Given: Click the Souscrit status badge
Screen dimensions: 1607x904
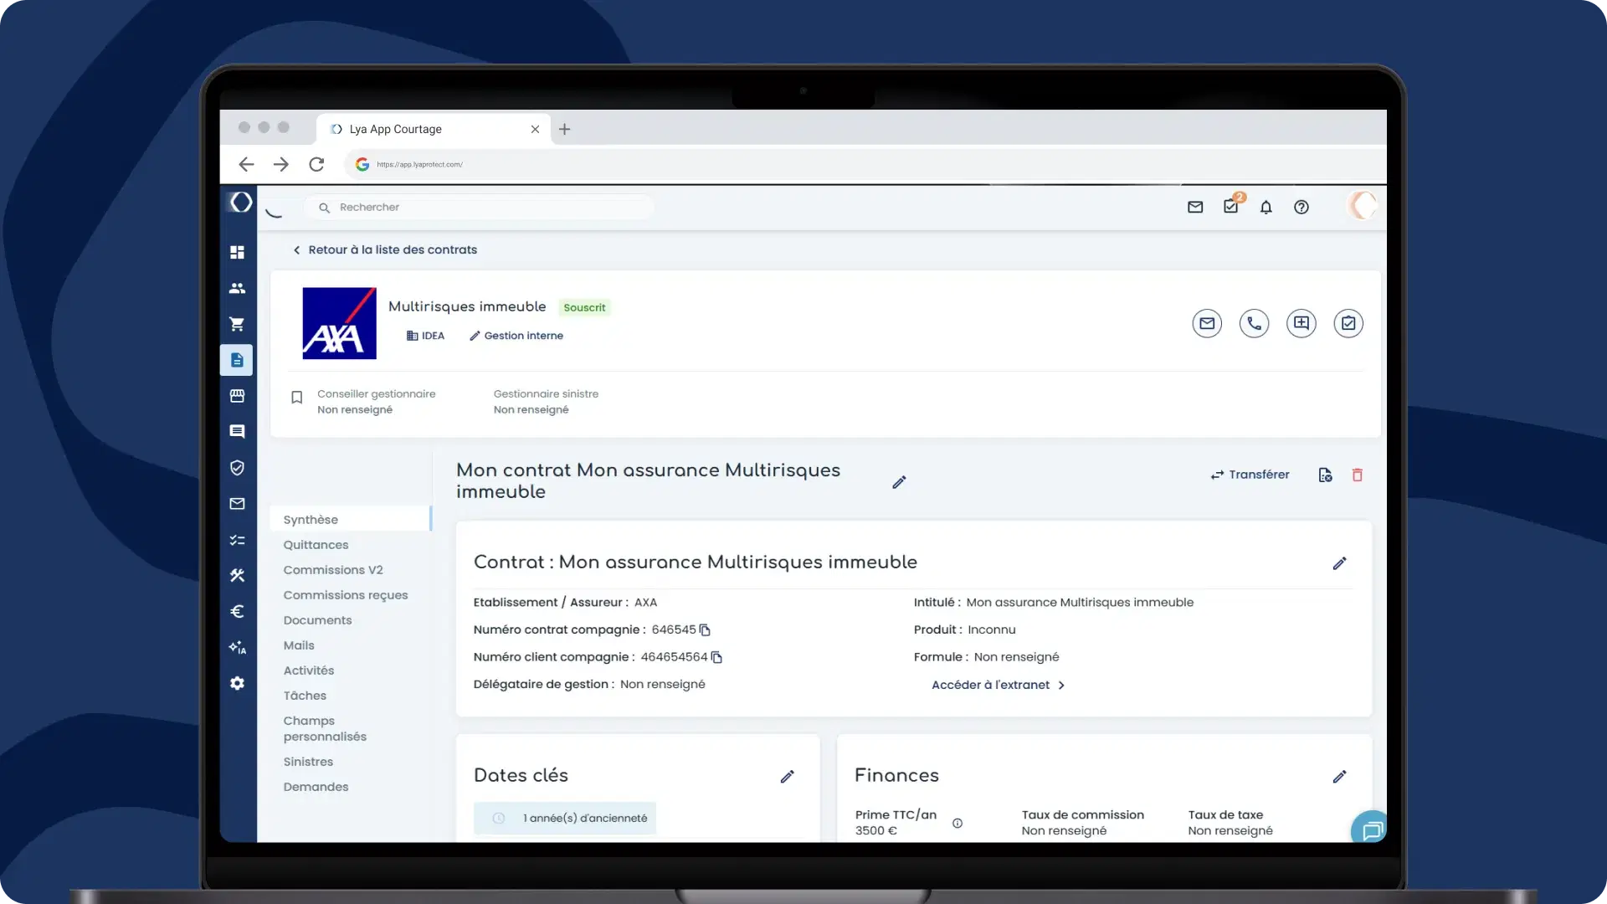Looking at the screenshot, I should (x=584, y=307).
